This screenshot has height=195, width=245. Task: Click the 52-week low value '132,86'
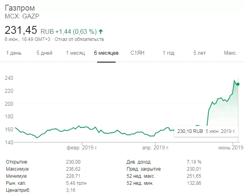[194, 183]
